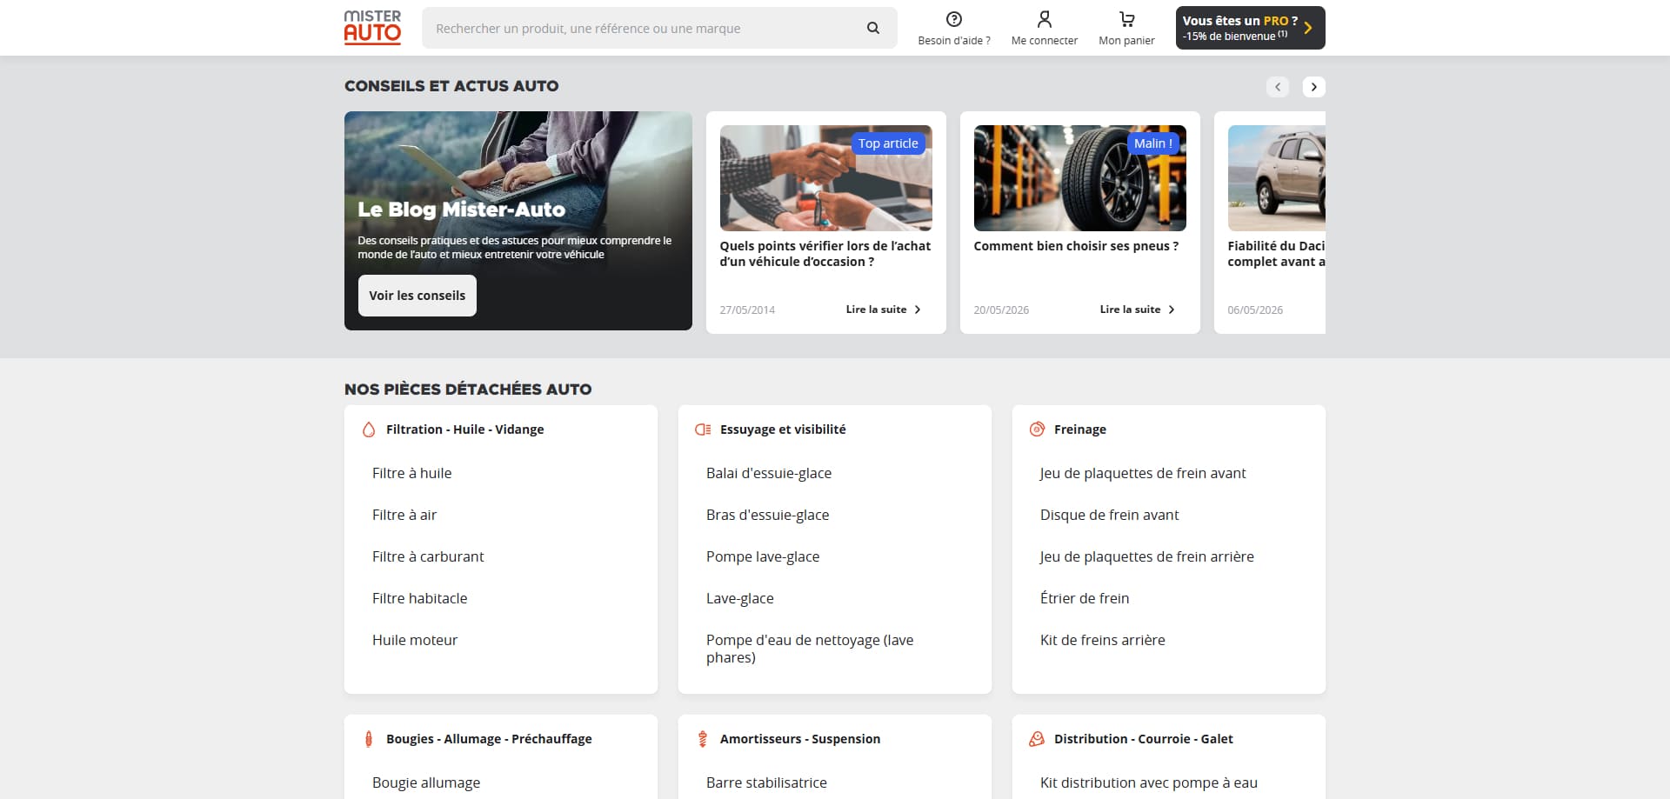Show next articles with right carousel arrow

click(x=1314, y=87)
